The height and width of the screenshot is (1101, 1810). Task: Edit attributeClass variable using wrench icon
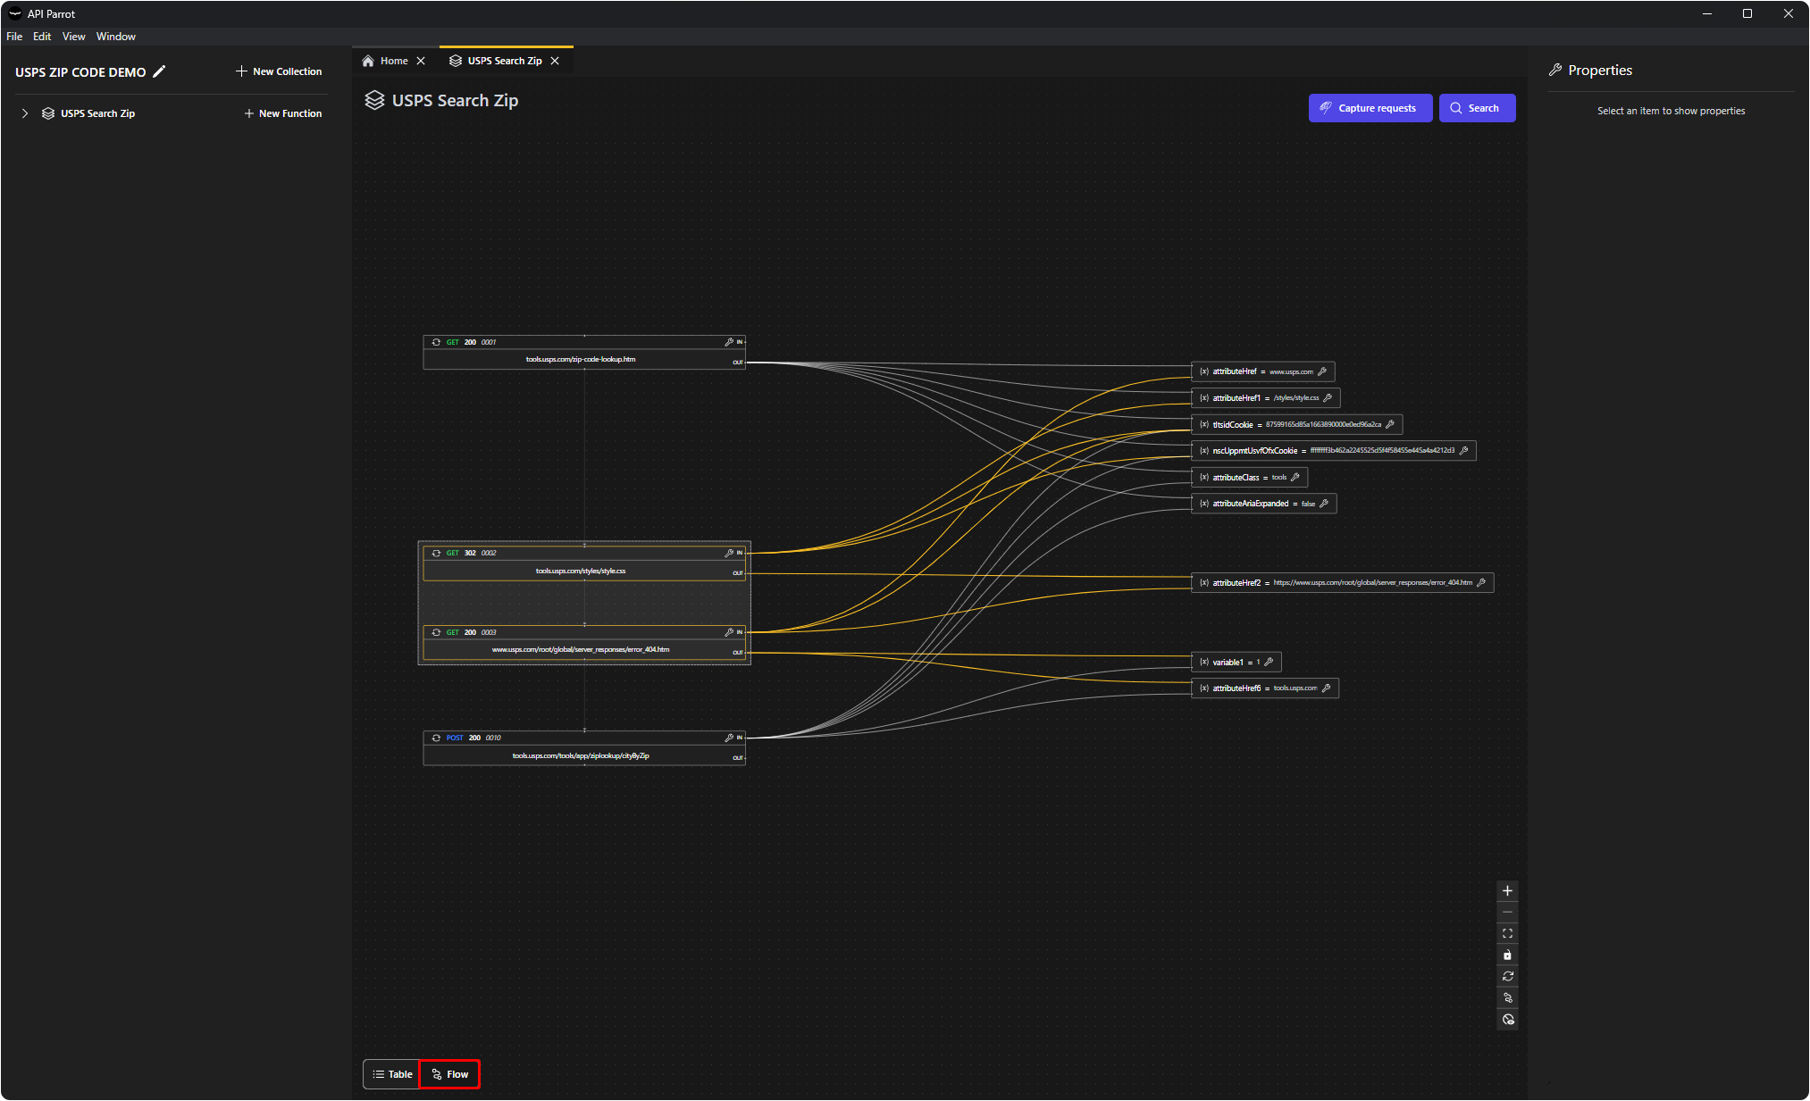1295,477
